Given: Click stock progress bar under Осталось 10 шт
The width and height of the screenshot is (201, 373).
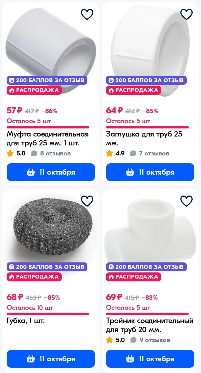Looking at the screenshot, I should coord(48,314).
